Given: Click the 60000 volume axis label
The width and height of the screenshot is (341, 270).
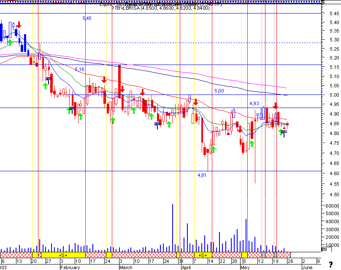Looking at the screenshot, I should click(332, 205).
